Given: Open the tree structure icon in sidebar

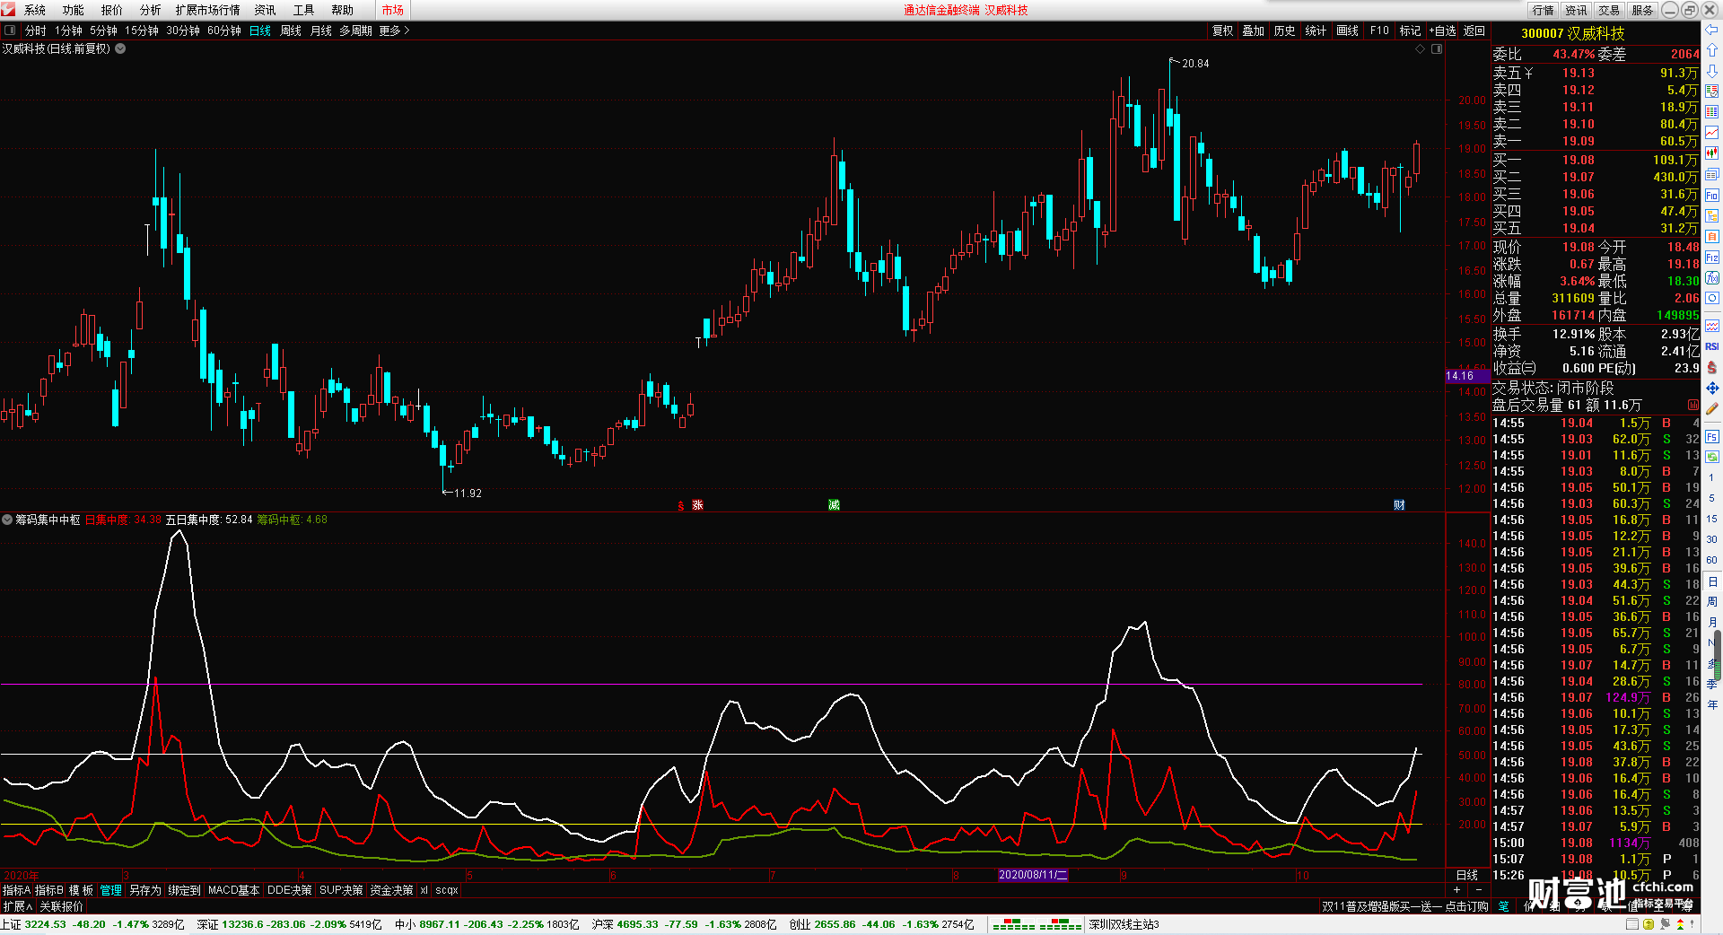Looking at the screenshot, I should click(1712, 216).
